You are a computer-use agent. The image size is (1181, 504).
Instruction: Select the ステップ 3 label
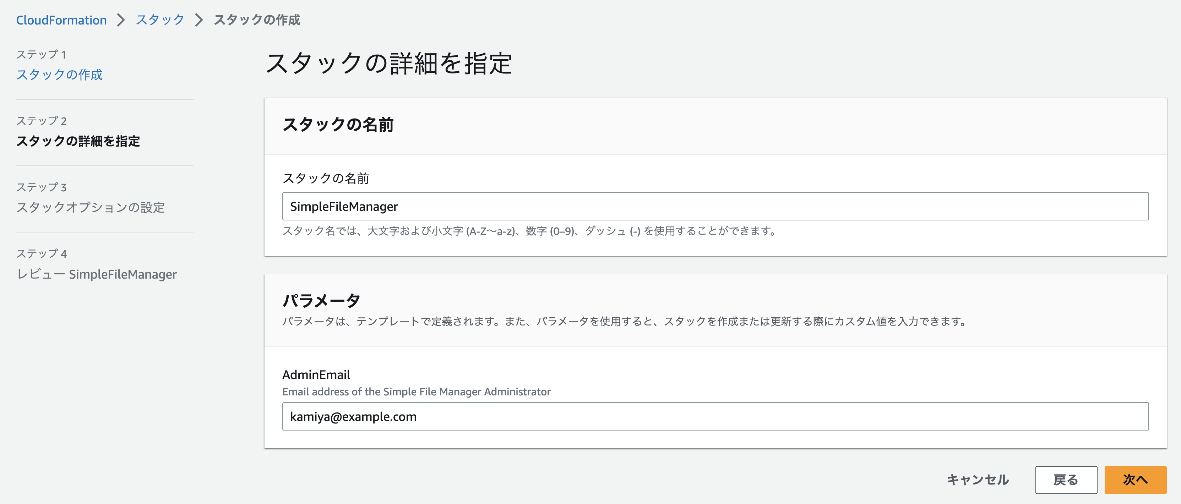pyautogui.click(x=41, y=187)
